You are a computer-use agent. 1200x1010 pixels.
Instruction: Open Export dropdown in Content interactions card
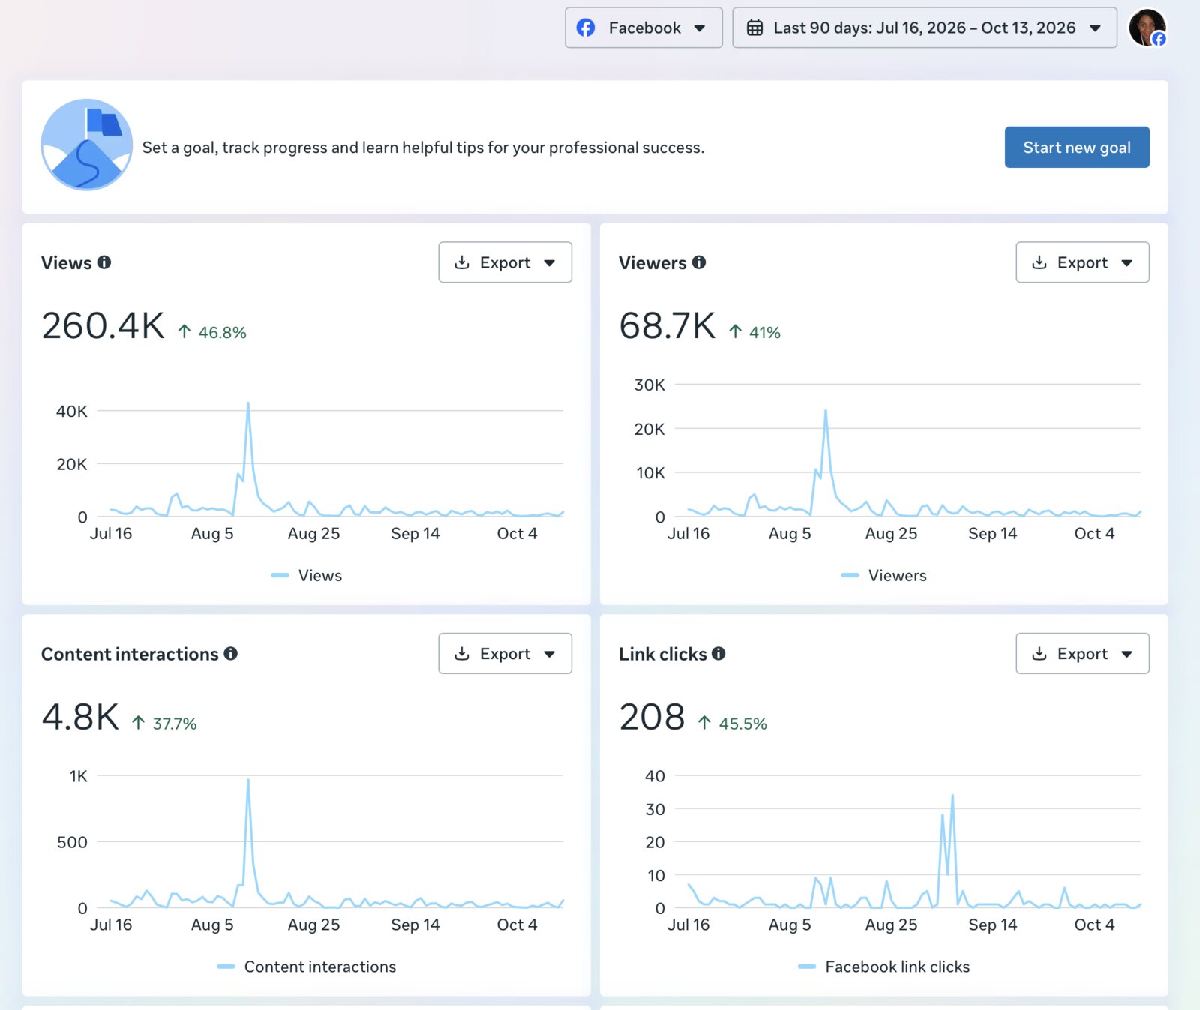click(x=505, y=653)
